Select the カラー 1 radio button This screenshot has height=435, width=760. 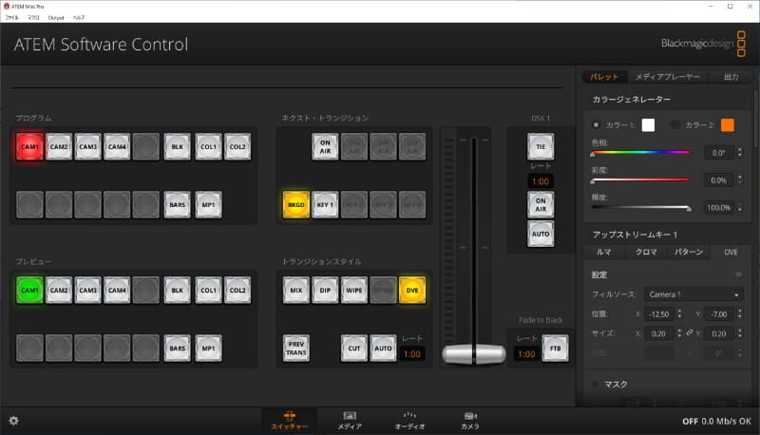[596, 125]
